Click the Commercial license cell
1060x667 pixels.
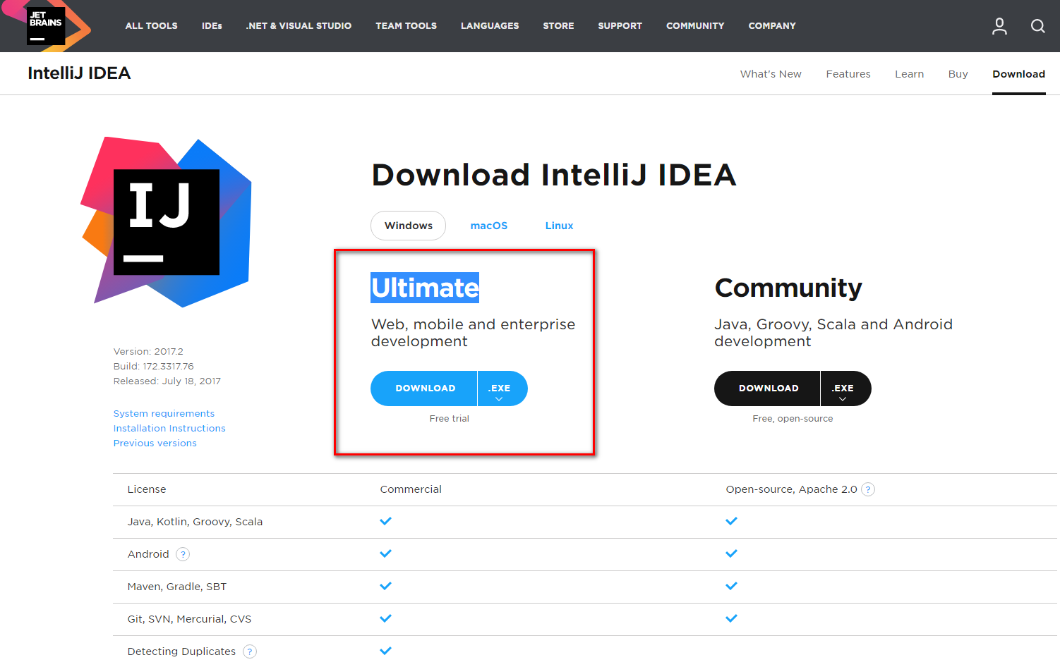click(411, 489)
